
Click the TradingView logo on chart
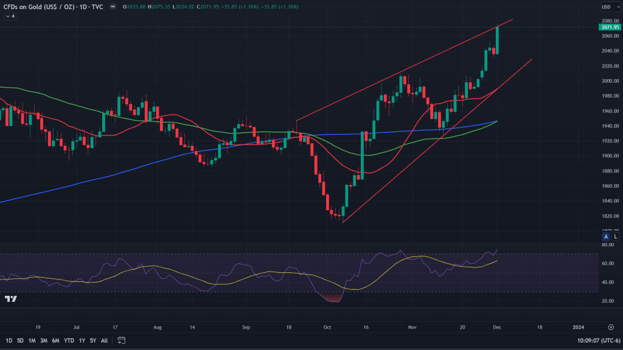[x=10, y=299]
